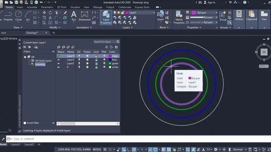Use Match Properties tool
The width and height of the screenshot is (271, 152).
tap(179, 17)
